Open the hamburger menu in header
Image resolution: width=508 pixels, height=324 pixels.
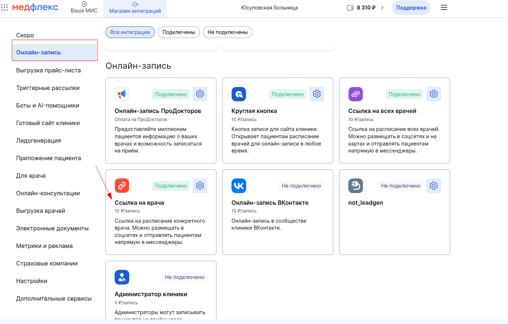click(444, 8)
